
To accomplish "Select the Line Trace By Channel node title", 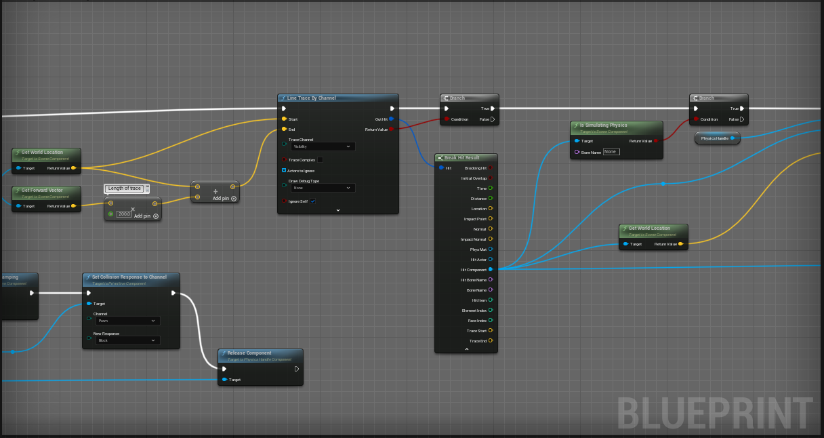I will (x=311, y=98).
